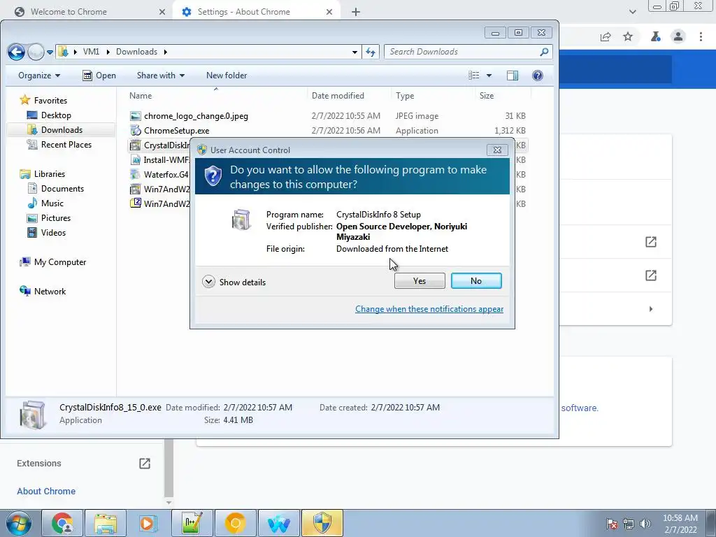Sort by the Name column header
This screenshot has width=716, height=537.
(x=215, y=95)
